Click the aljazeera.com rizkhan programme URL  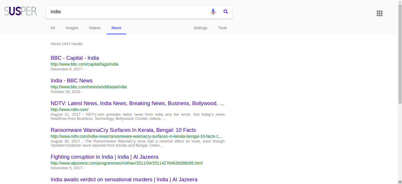pos(127,163)
